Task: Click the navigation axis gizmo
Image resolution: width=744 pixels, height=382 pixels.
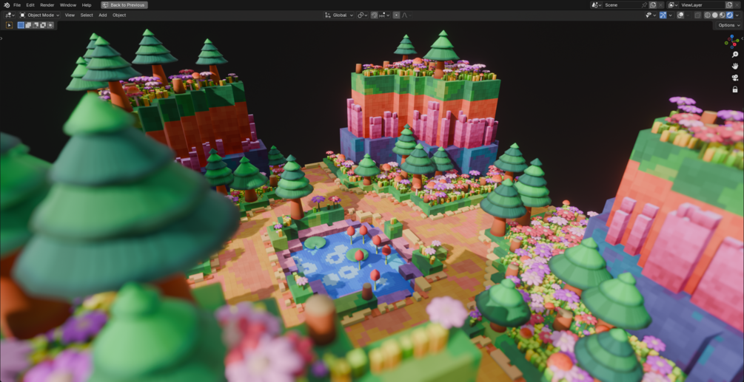Action: pos(731,41)
